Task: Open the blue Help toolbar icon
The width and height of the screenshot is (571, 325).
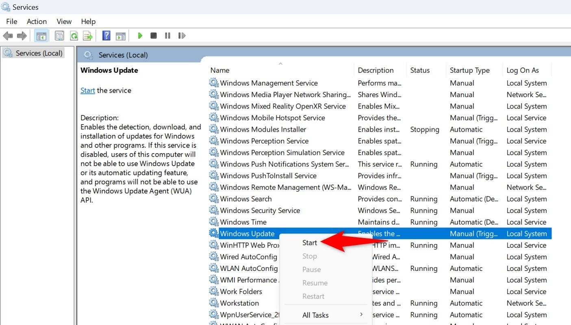Action: [x=106, y=36]
